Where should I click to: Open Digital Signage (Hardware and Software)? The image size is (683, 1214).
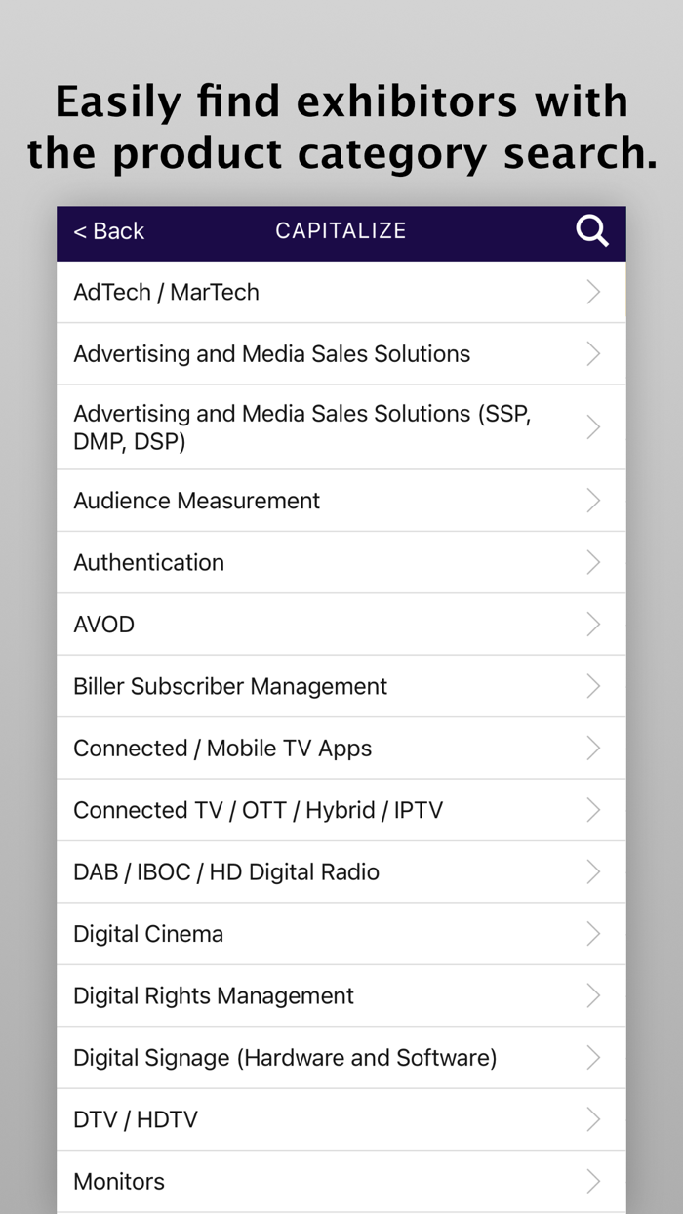341,1057
